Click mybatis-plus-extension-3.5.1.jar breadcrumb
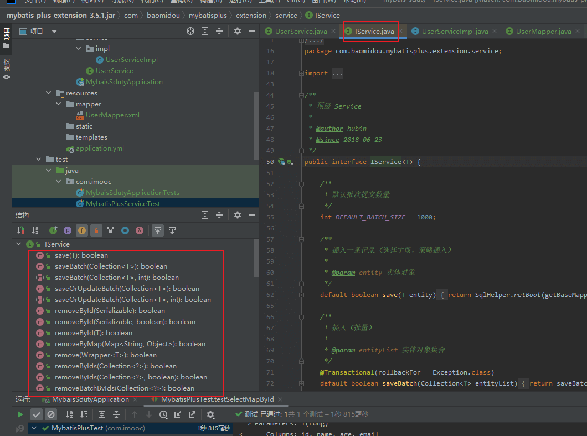This screenshot has width=587, height=436. pyautogui.click(x=61, y=16)
